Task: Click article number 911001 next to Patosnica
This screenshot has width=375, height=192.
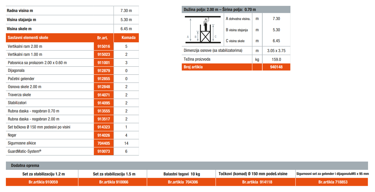Action: (x=104, y=63)
